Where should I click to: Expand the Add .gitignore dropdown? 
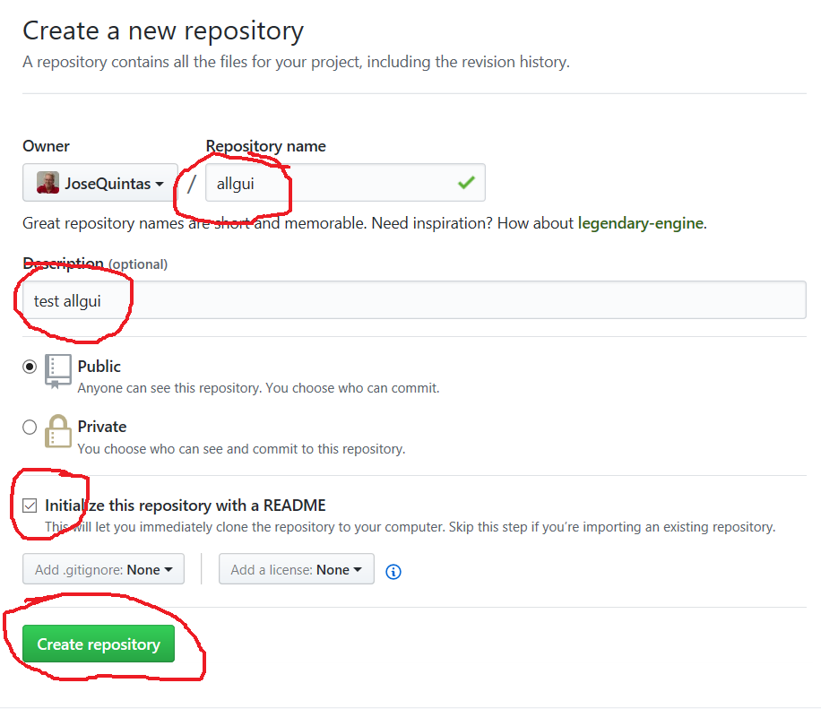103,569
